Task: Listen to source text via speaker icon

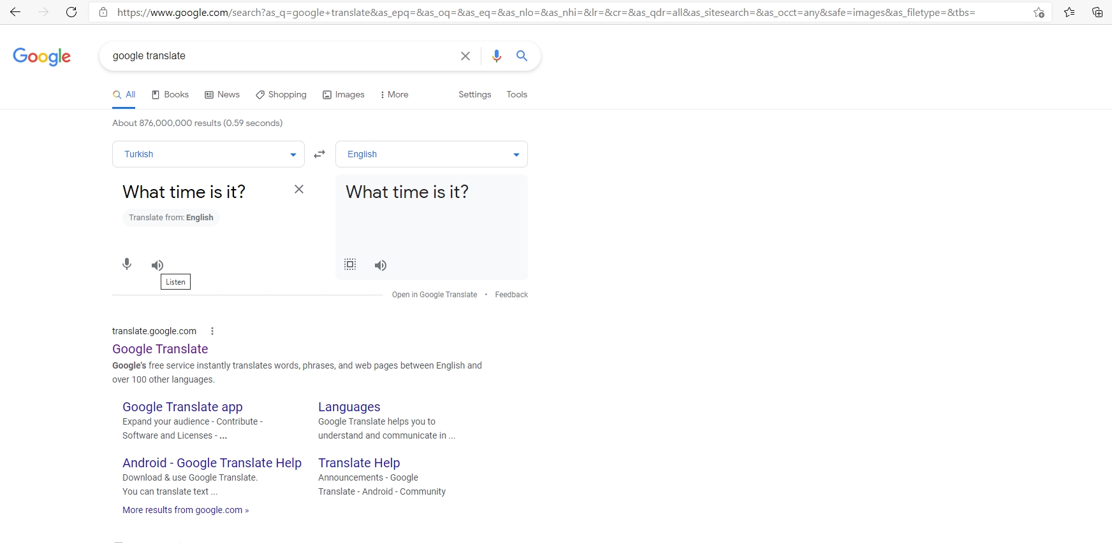Action: point(157,265)
